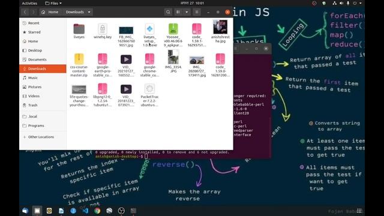Open Videos in the sidebar
Image resolution: width=384 pixels, height=216 pixels.
point(43,96)
